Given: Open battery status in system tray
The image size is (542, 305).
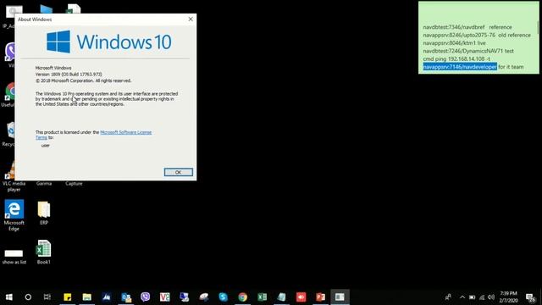Looking at the screenshot, I should (473, 297).
